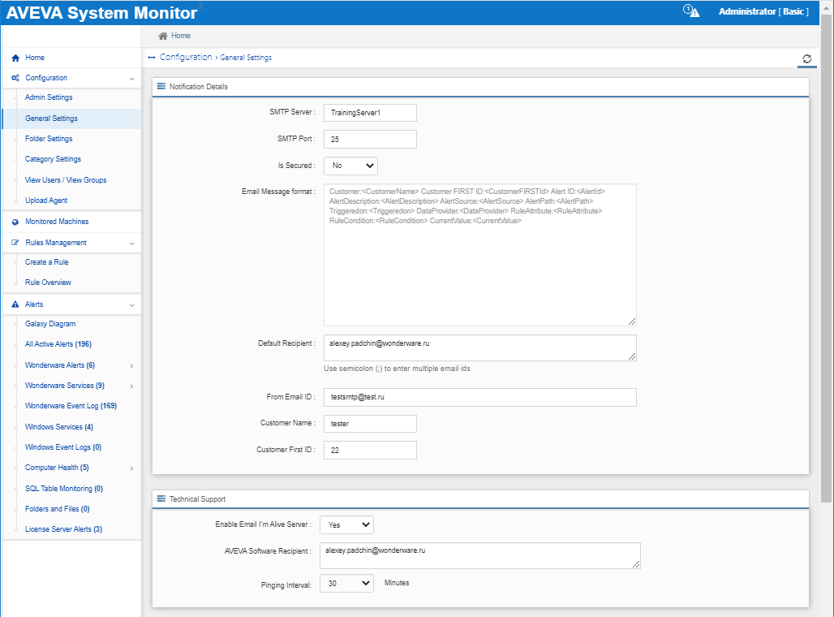Click the Configuration gears icon in sidebar
834x617 pixels.
(x=15, y=78)
